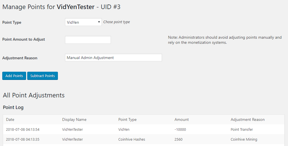The image size is (288, 146).
Task: Click the Point Transfer reason cell
Action: pos(241,129)
